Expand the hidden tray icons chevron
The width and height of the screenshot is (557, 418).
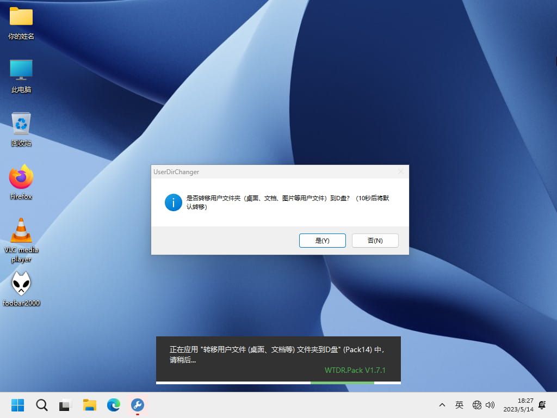pyautogui.click(x=442, y=405)
